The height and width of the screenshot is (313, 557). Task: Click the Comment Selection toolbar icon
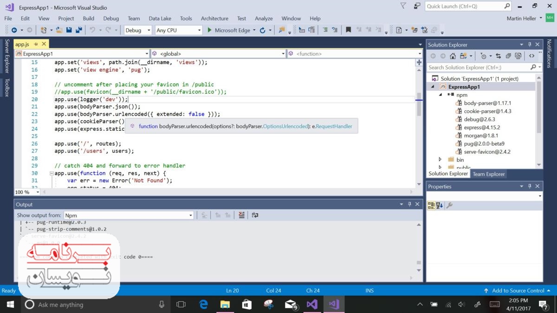[324, 30]
